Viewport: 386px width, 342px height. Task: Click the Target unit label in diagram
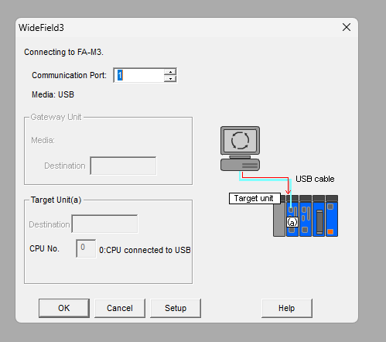point(254,198)
